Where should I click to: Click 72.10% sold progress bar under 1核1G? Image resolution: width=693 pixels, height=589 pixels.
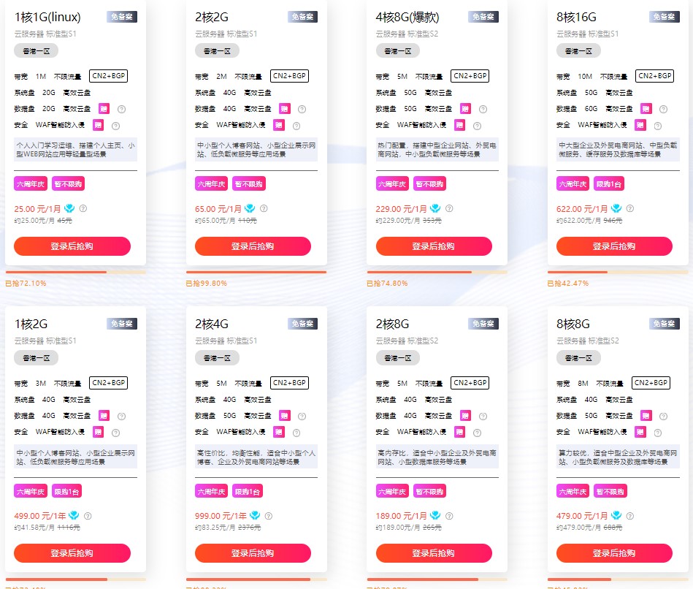pyautogui.click(x=75, y=272)
